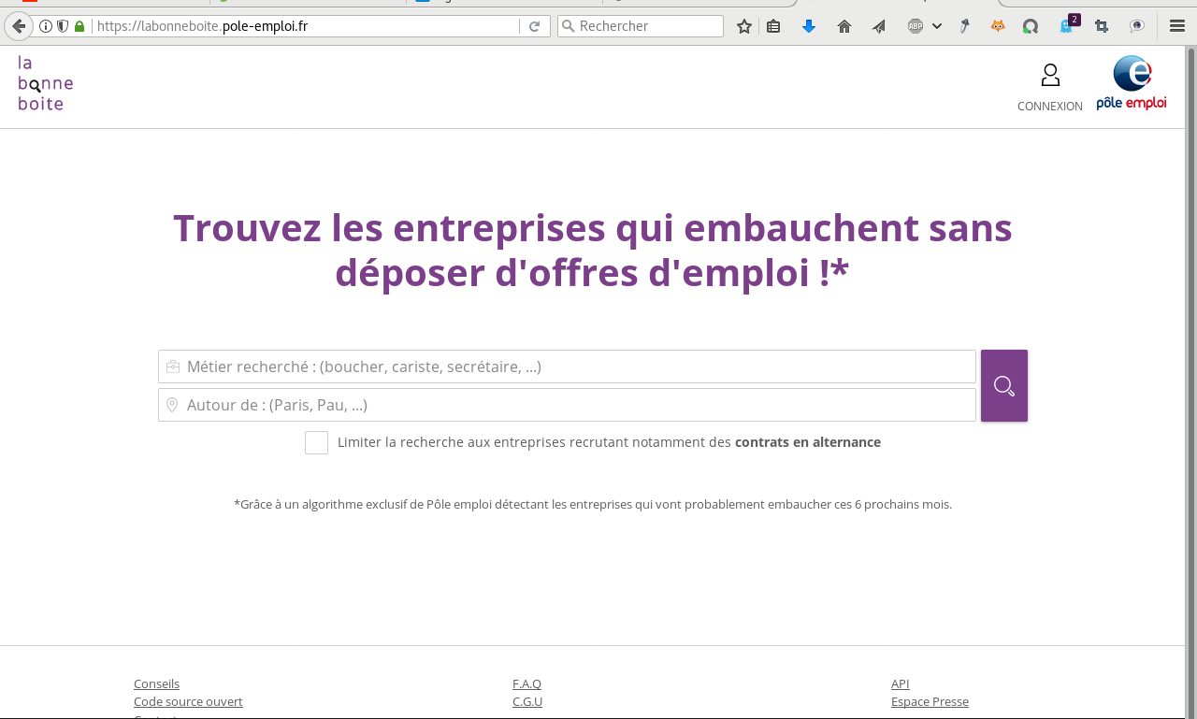Go back with the browser back arrow
Viewport: 1197px width, 719px height.
18,26
